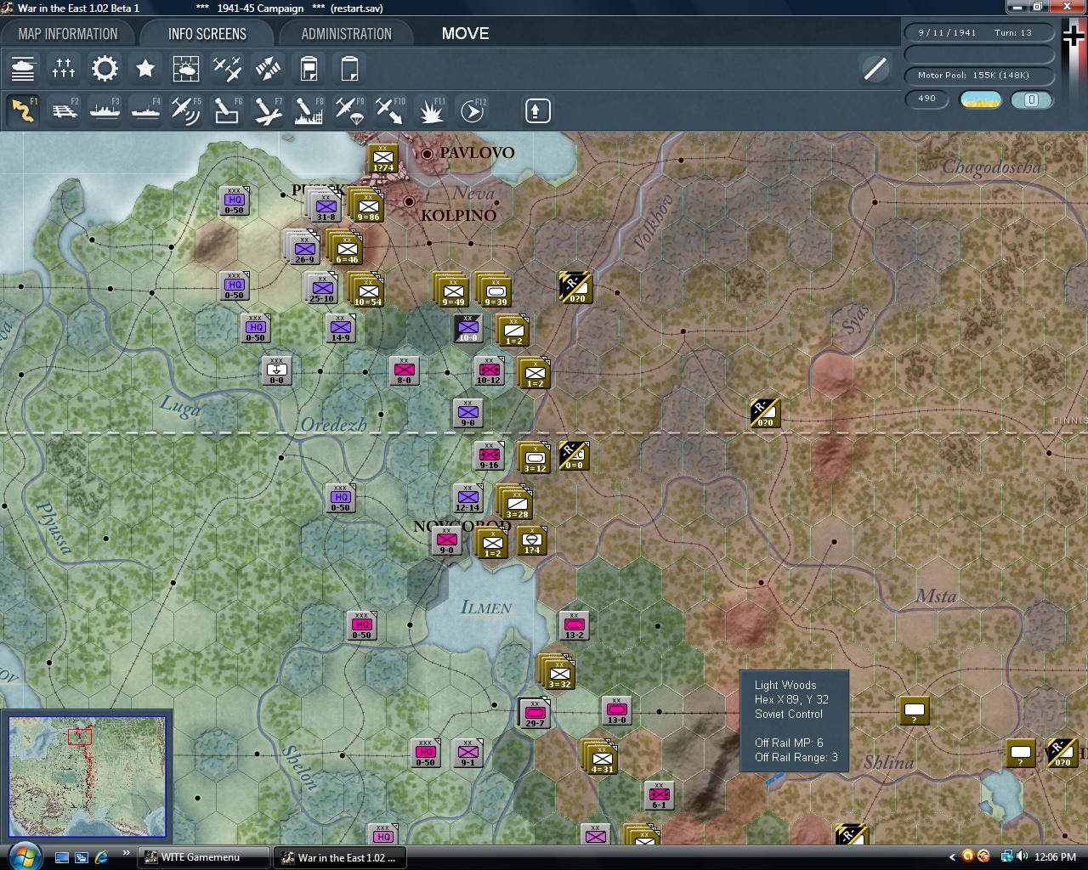Screen dimensions: 1088x870
Task: Select the dark unit labeled 10-0
Action: click(x=467, y=328)
